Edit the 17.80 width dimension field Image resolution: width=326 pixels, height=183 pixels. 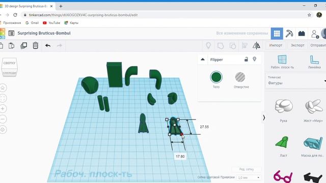coord(180,157)
